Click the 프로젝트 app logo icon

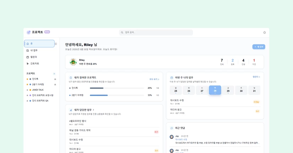pos(29,32)
